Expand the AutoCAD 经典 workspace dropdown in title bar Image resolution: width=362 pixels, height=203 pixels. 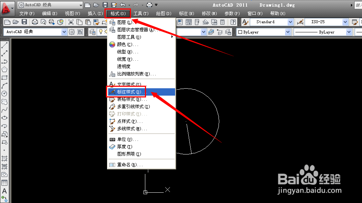coord(81,5)
